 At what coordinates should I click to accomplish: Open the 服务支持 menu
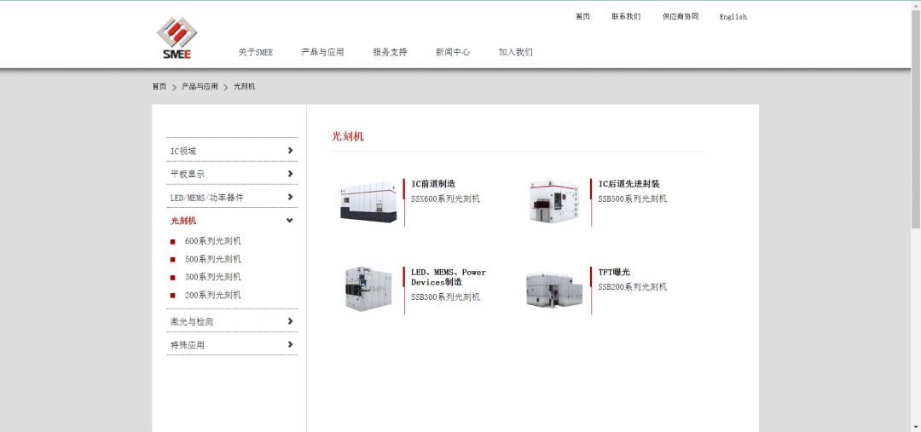click(390, 52)
